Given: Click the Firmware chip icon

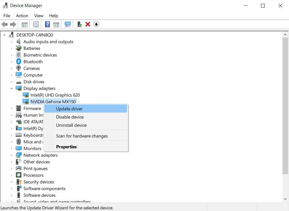Looking at the screenshot, I should click(x=19, y=108).
